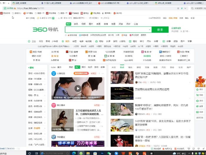
Task: Select the 网页 search category tab
Action: (69, 24)
